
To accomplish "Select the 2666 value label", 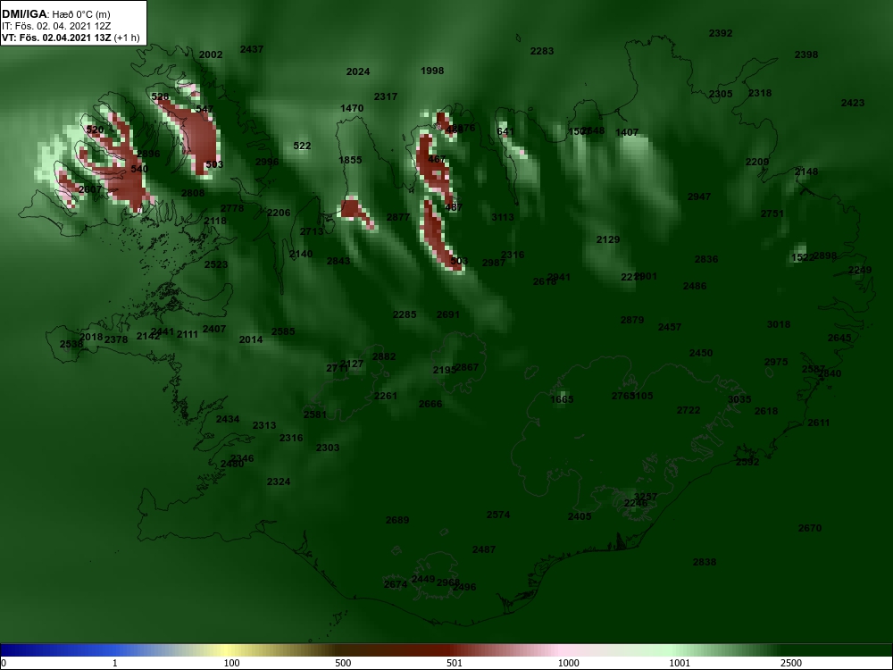I will pos(430,404).
